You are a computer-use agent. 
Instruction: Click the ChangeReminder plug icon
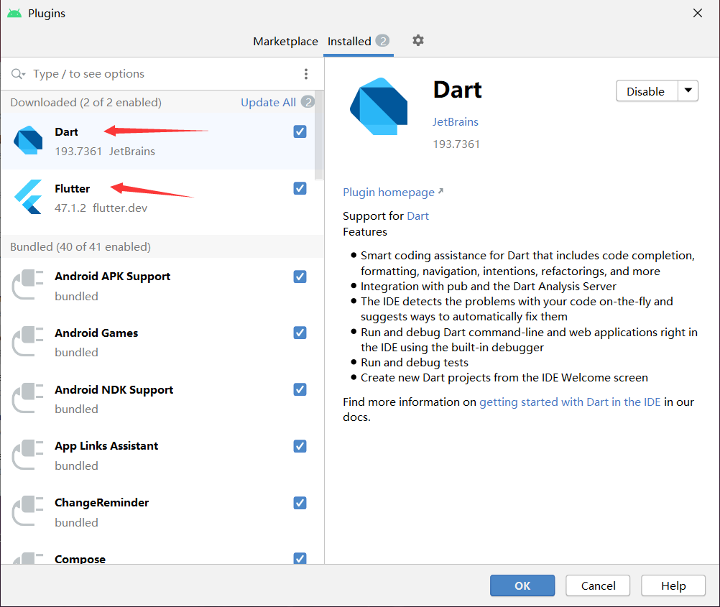click(x=27, y=511)
